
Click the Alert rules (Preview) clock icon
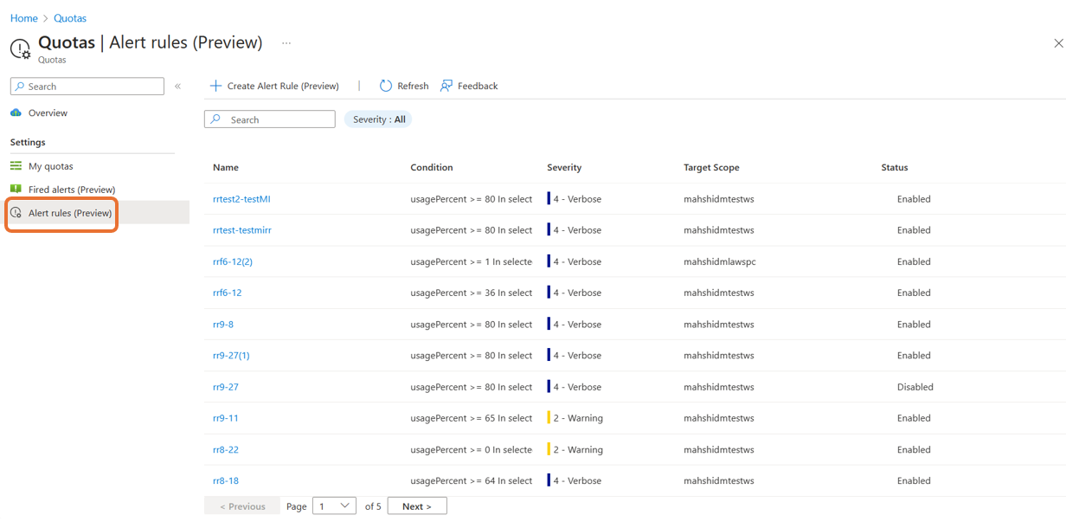tap(16, 213)
